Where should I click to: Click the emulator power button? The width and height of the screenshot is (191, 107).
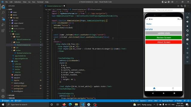(x=187, y=17)
